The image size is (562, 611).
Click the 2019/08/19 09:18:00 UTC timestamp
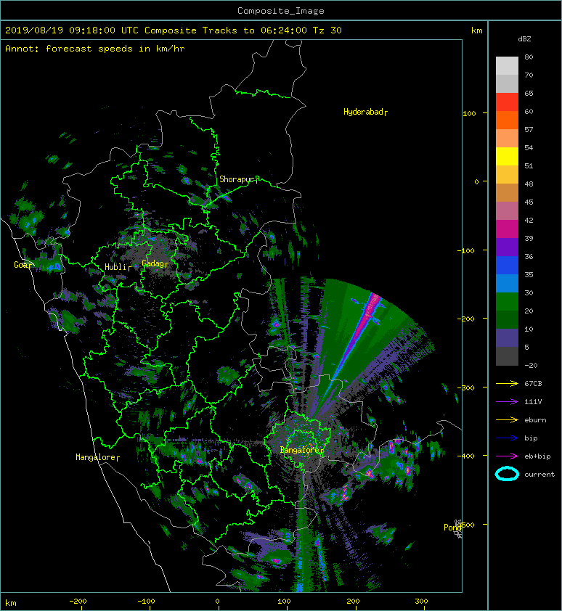point(72,30)
